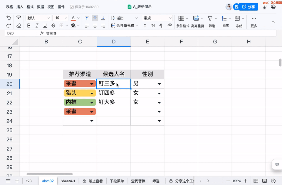282x185 pixels.
Task: Open the font size 10 dropdown
Action: pos(60,18)
